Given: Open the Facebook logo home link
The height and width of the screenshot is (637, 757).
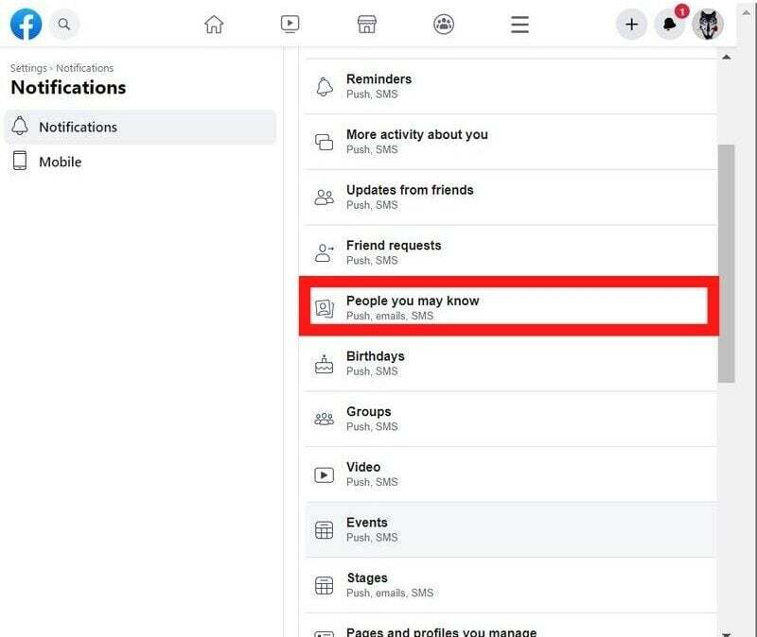Looking at the screenshot, I should (x=26, y=25).
